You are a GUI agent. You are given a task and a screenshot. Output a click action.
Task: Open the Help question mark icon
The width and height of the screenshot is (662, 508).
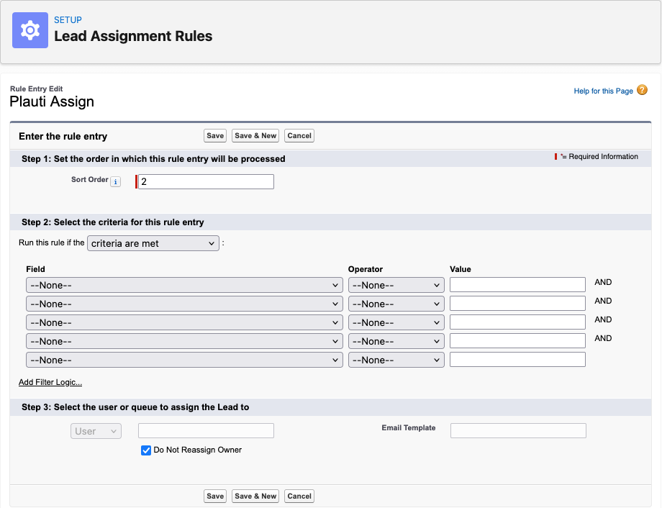[642, 90]
